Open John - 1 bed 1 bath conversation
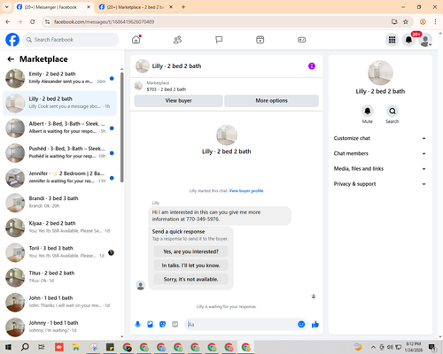Image resolution: width=443 pixels, height=354 pixels. [59, 303]
